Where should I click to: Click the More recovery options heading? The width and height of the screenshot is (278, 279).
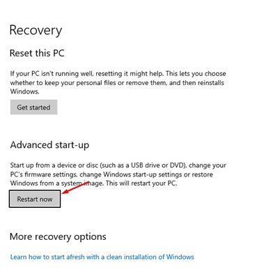tap(58, 236)
